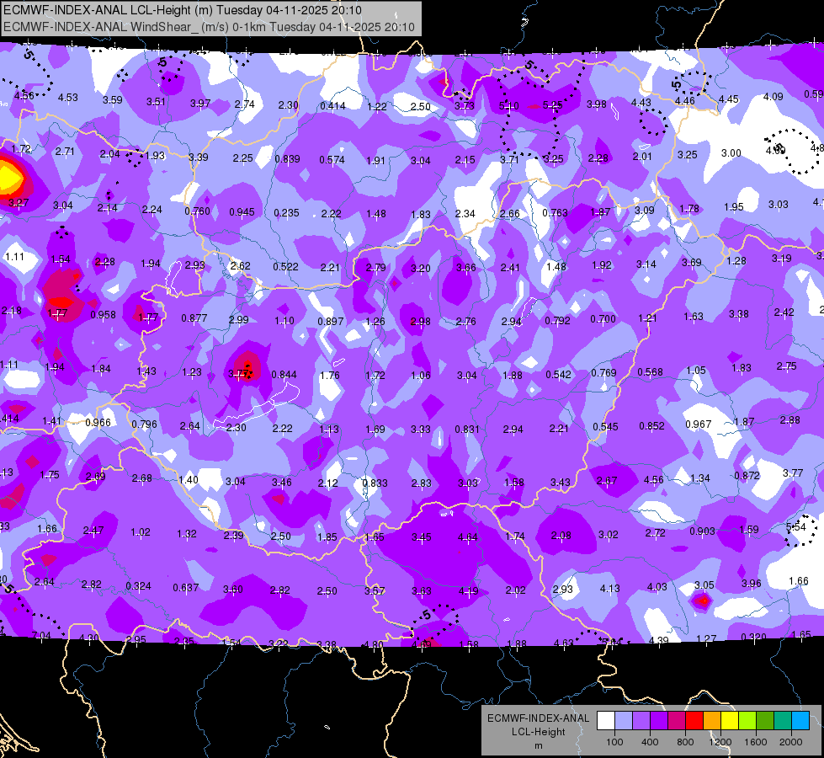Click the magenta legend swatch

(x=677, y=721)
